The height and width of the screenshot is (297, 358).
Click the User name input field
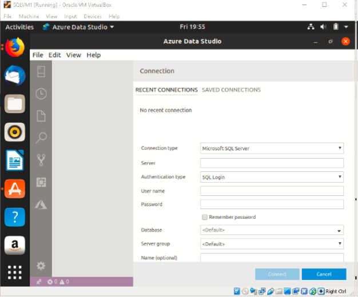point(272,191)
